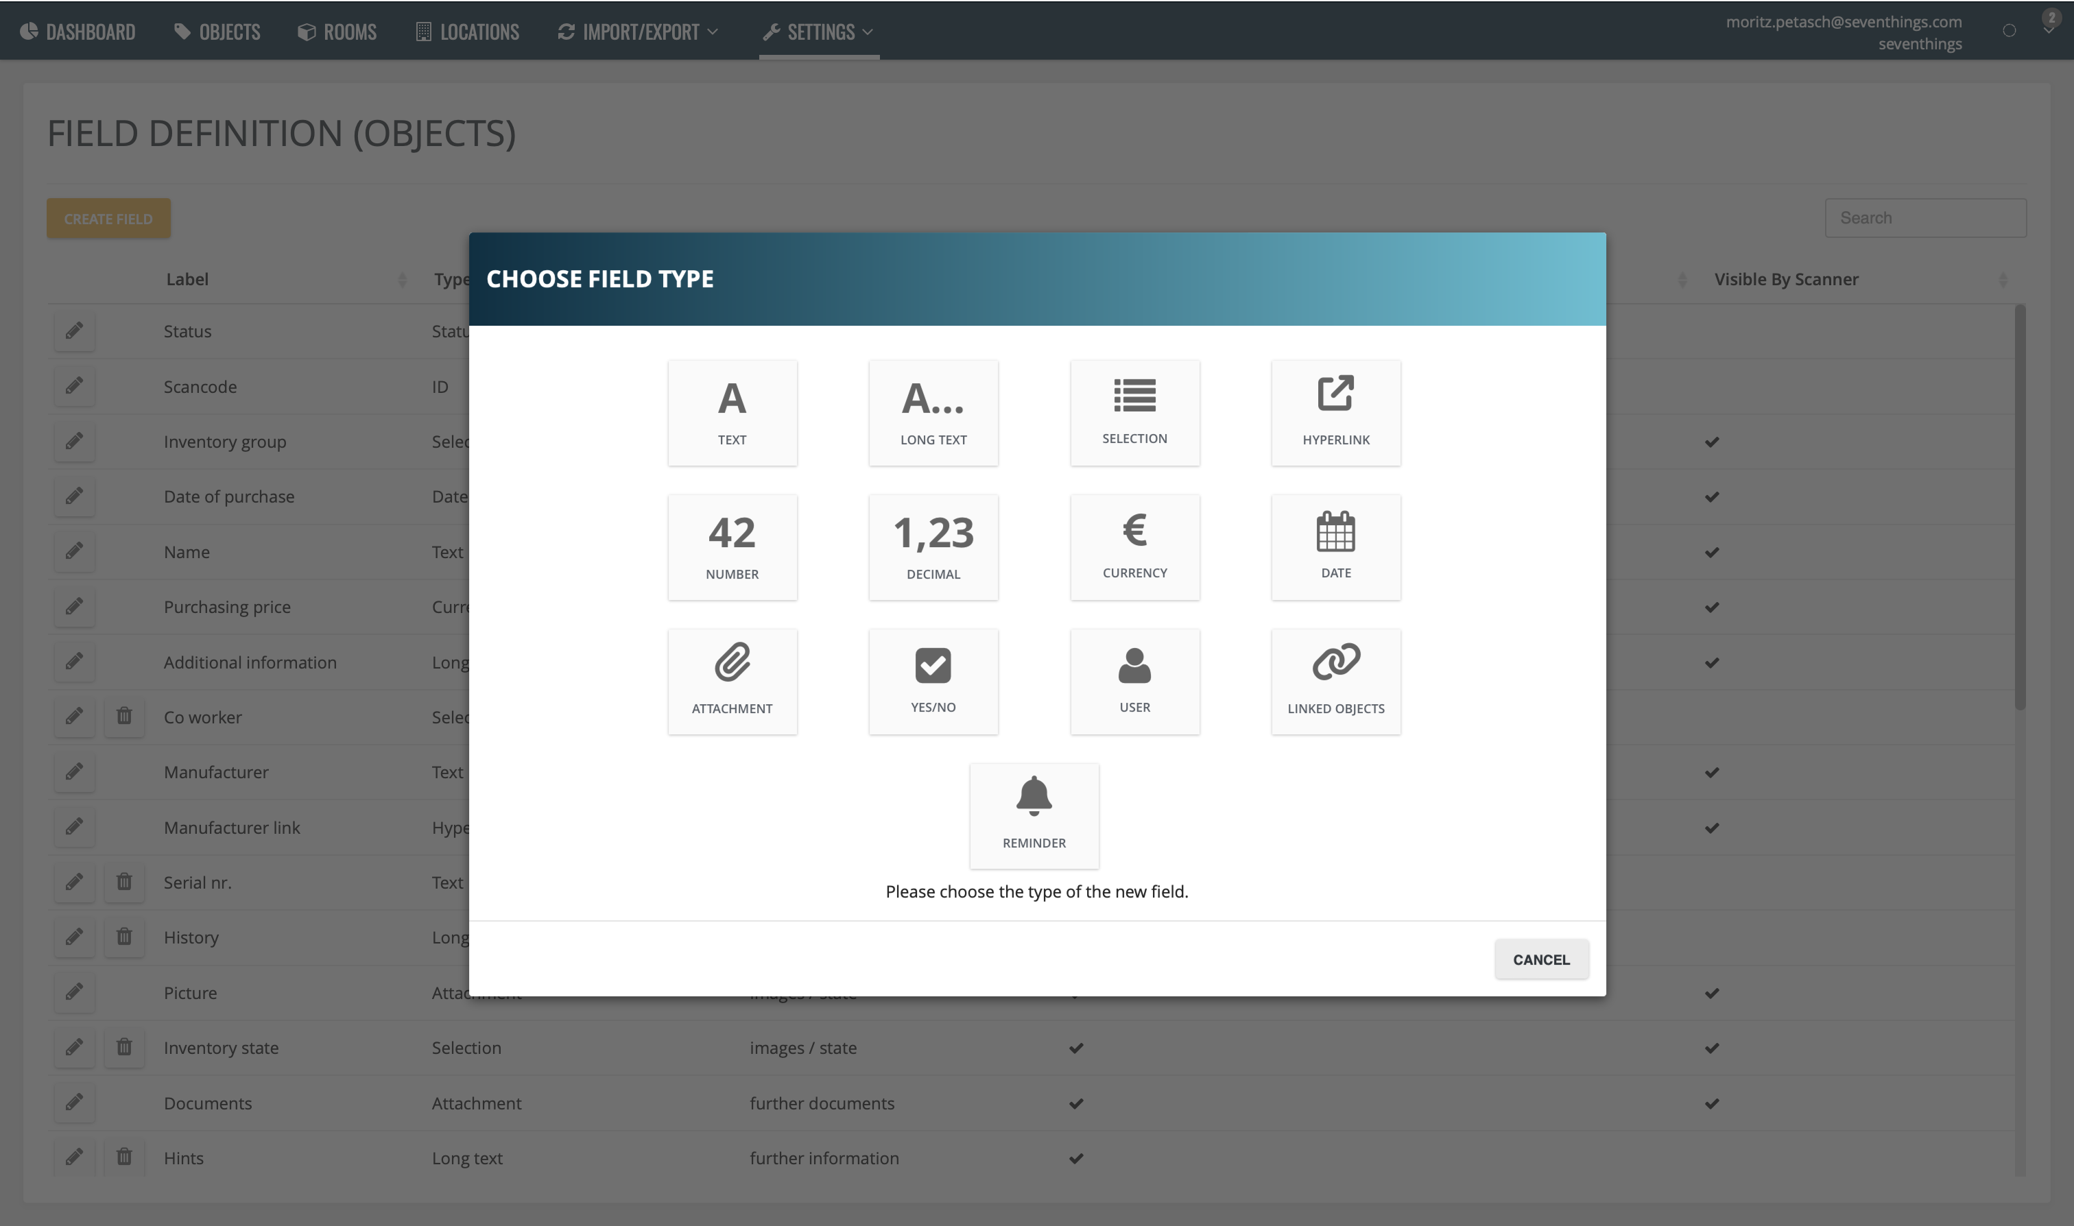Click the Documents row label

point(207,1103)
